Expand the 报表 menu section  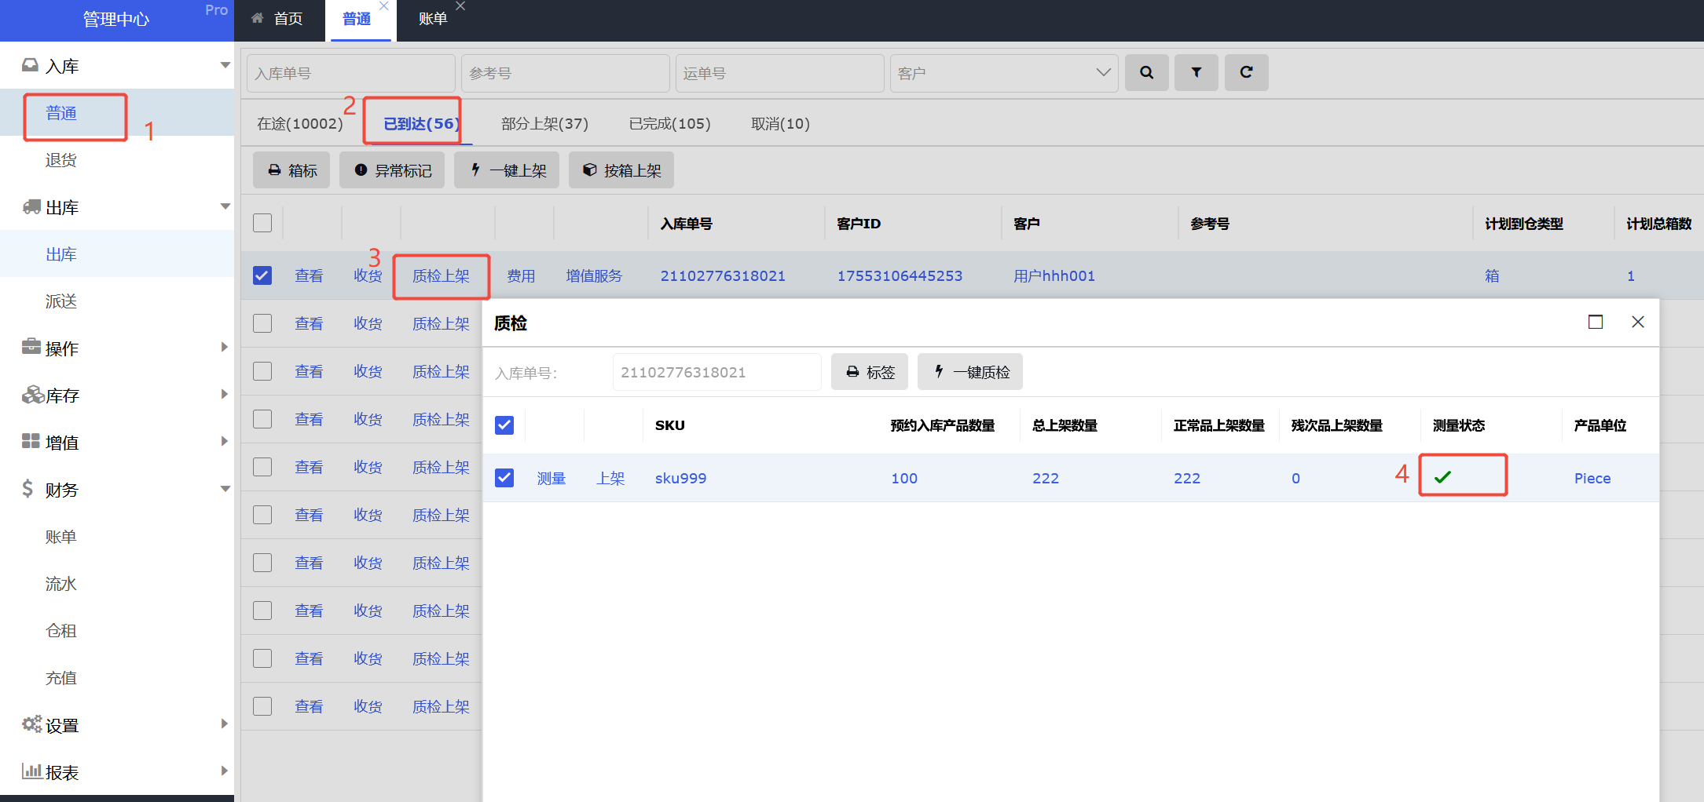tap(225, 771)
